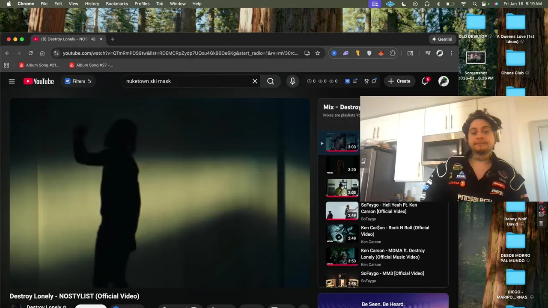The width and height of the screenshot is (548, 308).
Task: Open the blue IQ extension in Chrome toolbar
Action: (334, 53)
